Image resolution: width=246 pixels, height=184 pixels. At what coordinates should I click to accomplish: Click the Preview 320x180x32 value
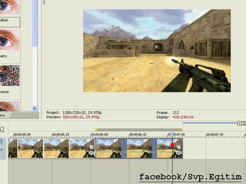81,117
